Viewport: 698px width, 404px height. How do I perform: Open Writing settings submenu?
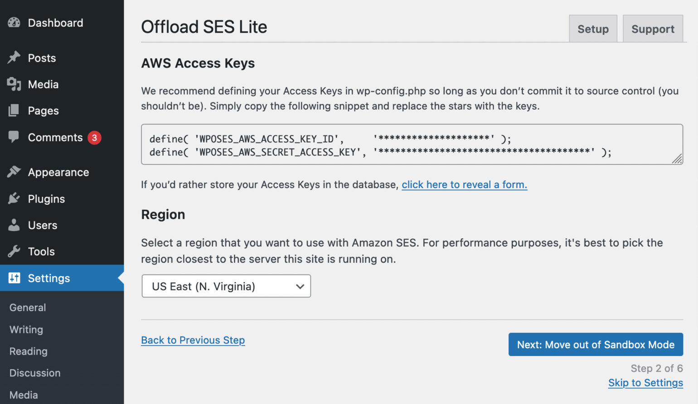coord(26,329)
